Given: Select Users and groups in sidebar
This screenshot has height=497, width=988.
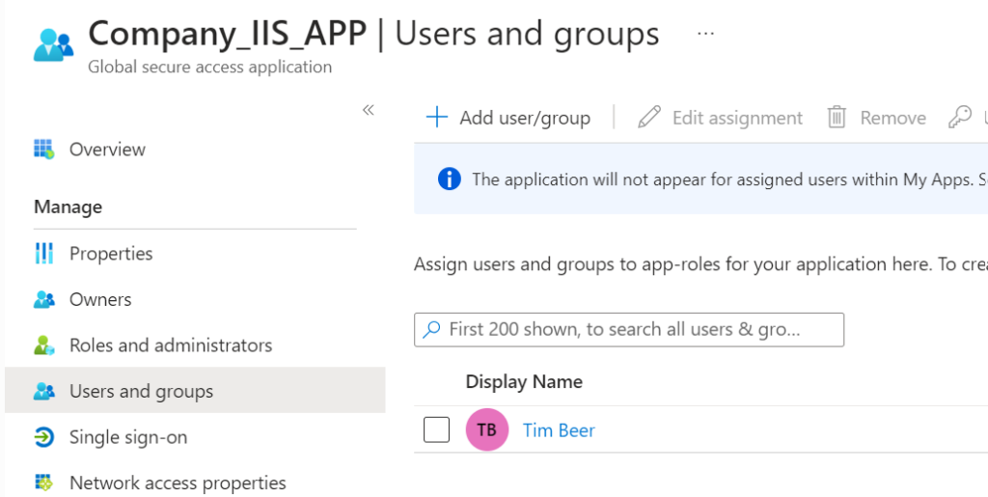Looking at the screenshot, I should pyautogui.click(x=195, y=391).
